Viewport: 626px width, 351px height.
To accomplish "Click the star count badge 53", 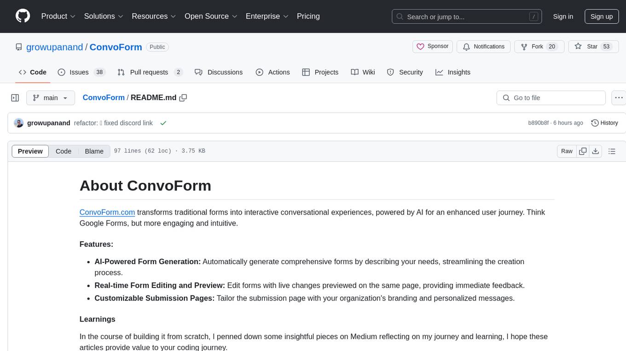I will pyautogui.click(x=606, y=46).
